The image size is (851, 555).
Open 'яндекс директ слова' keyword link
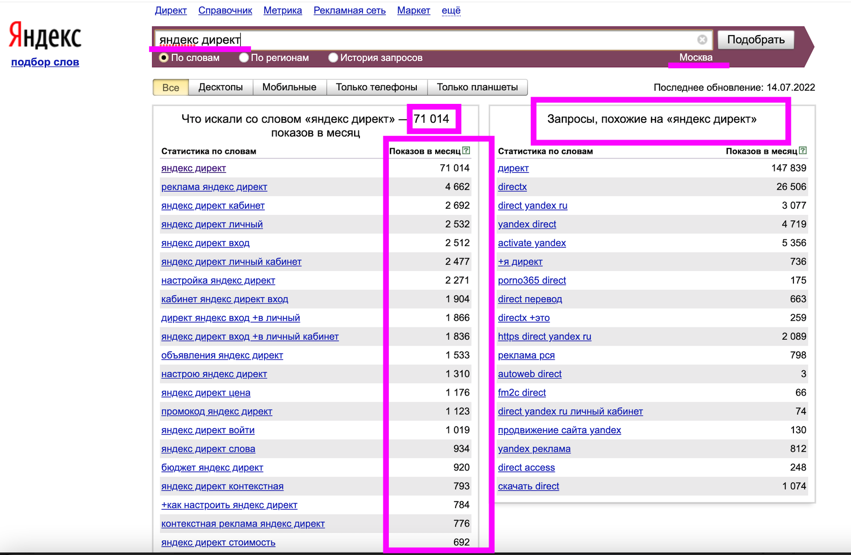(208, 449)
